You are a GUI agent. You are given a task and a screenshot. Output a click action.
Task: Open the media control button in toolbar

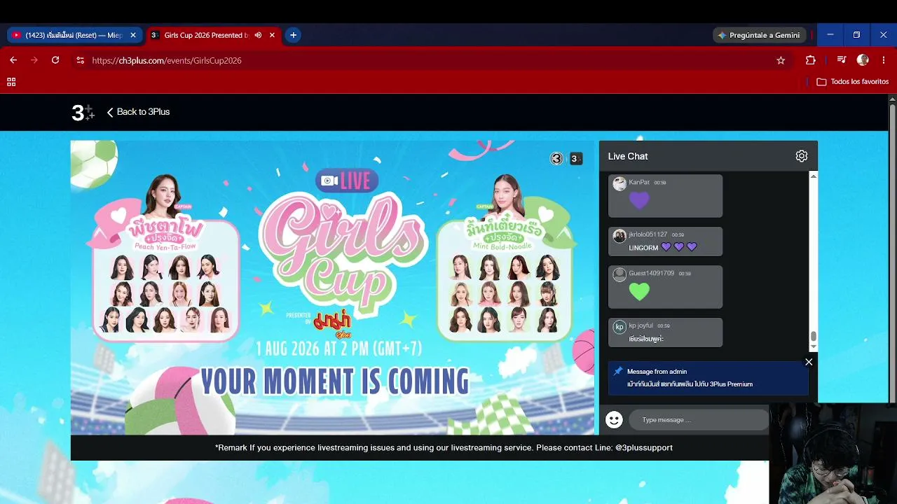(x=842, y=60)
